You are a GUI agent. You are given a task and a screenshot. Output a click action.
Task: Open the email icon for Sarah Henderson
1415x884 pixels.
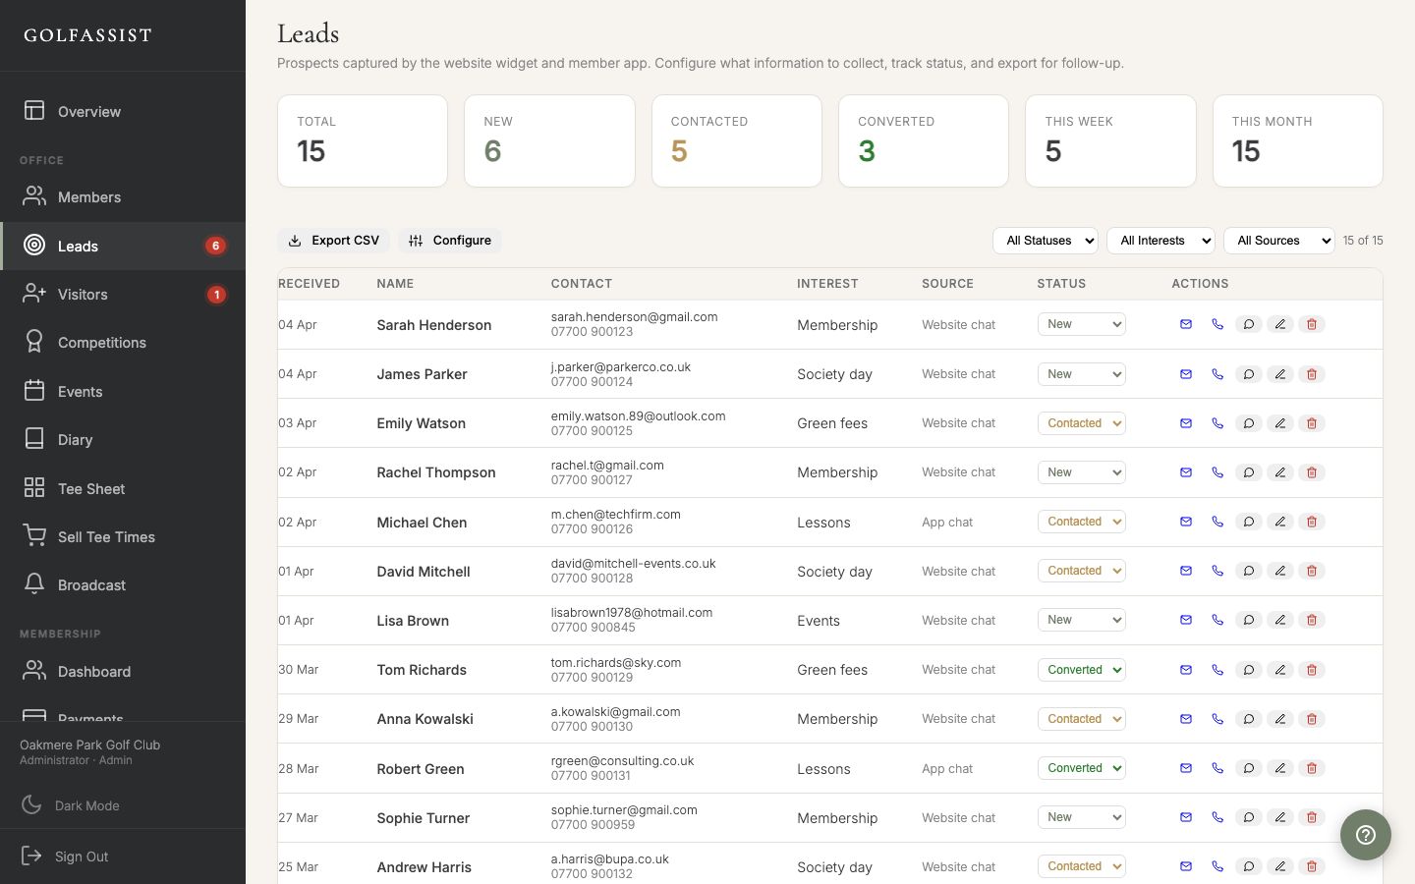(1186, 324)
